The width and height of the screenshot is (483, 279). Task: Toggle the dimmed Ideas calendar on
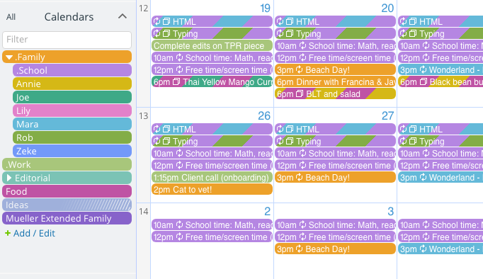[x=67, y=205]
